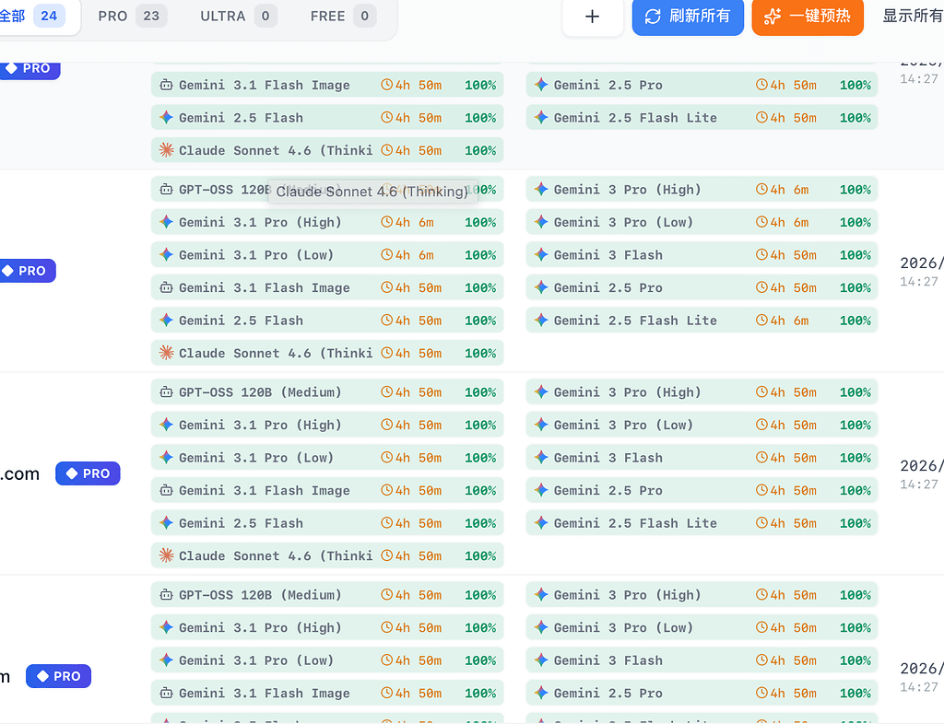The width and height of the screenshot is (944, 724).
Task: Click the 14:27 timestamp in the .com account row
Action: coord(919,485)
